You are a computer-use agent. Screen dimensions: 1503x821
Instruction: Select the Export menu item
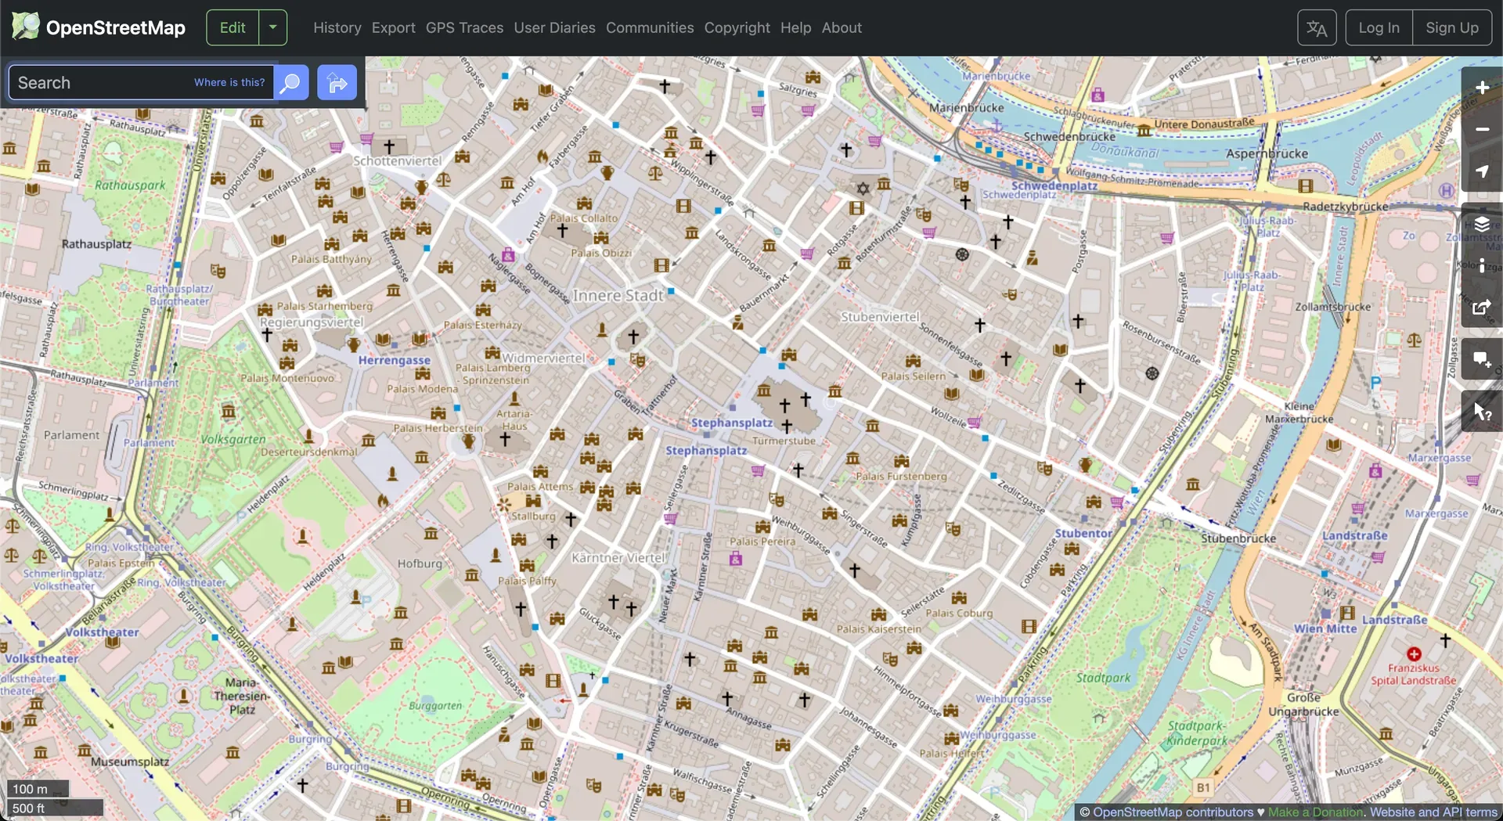(x=393, y=27)
